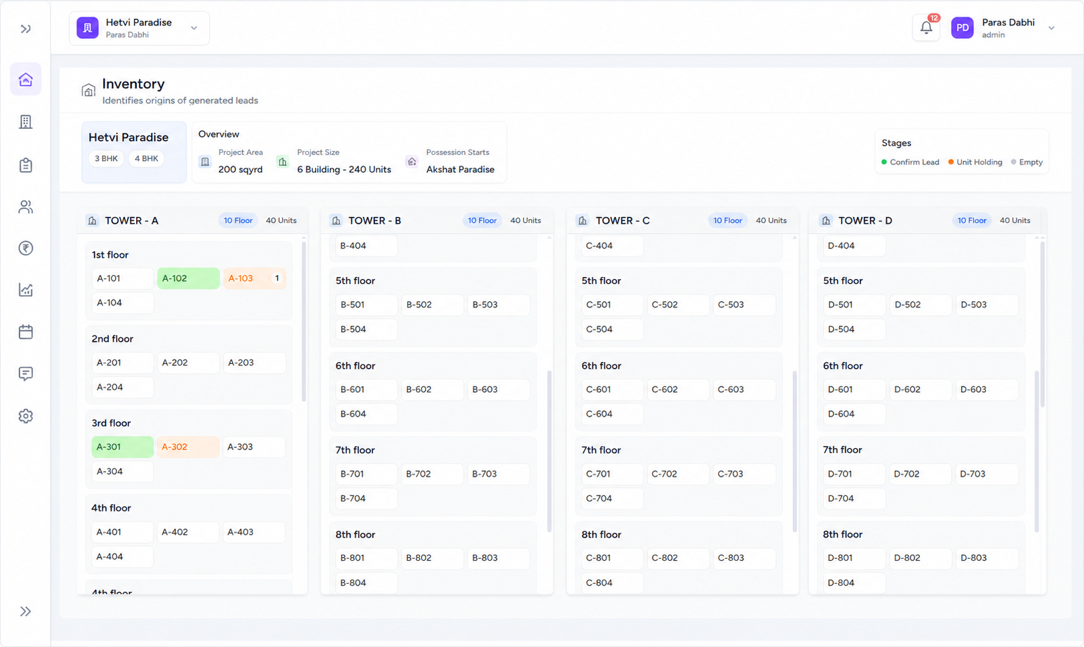Click Tower C vertical scrollbar

pos(795,451)
